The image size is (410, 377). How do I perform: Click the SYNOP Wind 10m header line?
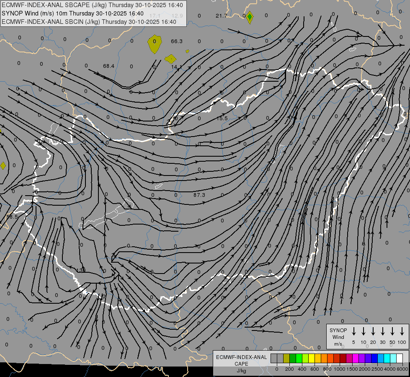(73, 13)
